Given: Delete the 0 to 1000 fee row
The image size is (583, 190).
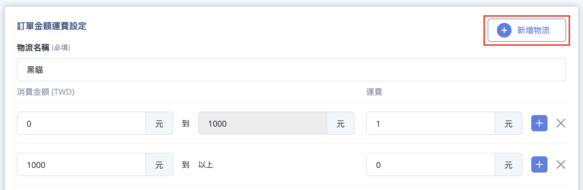Looking at the screenshot, I should [x=561, y=123].
